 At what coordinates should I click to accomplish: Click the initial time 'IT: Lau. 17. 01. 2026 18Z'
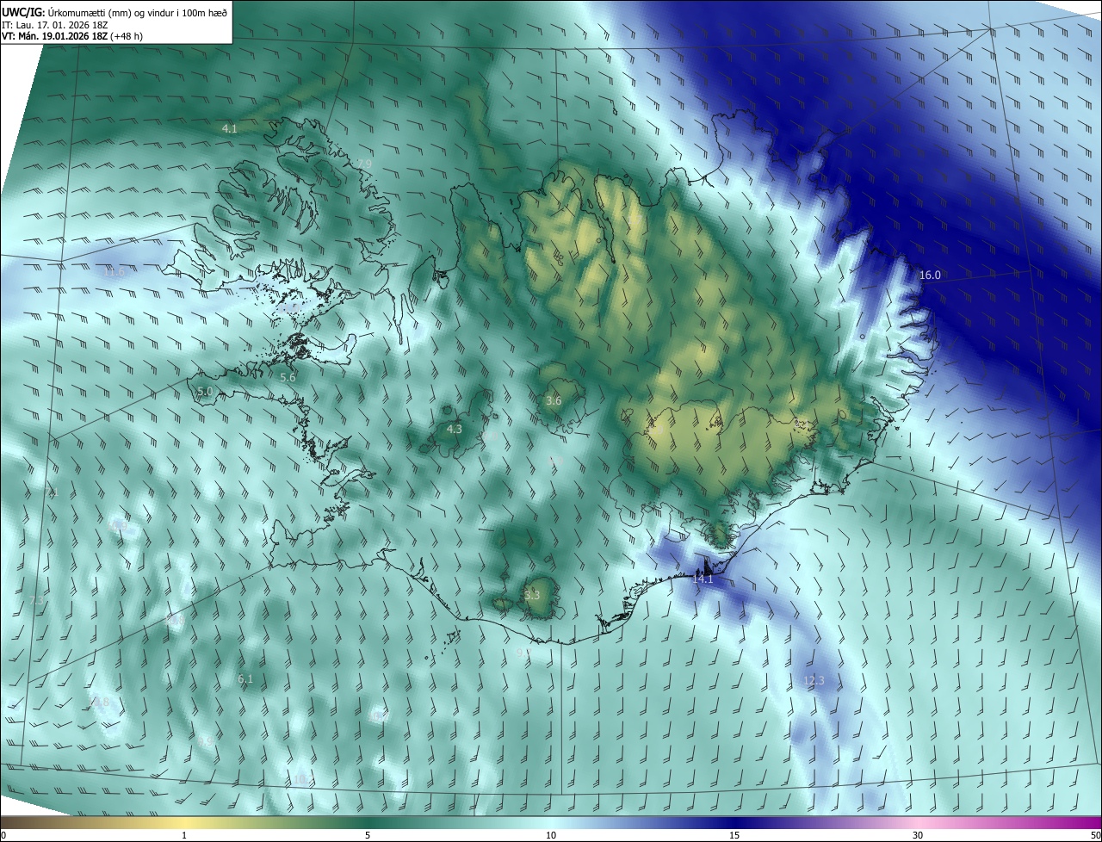pyautogui.click(x=55, y=25)
